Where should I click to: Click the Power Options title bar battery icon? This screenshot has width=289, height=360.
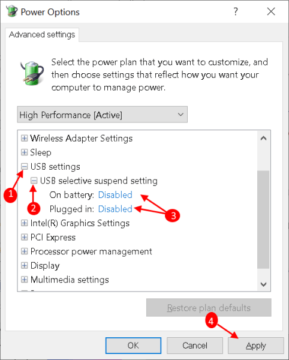pyautogui.click(x=12, y=11)
